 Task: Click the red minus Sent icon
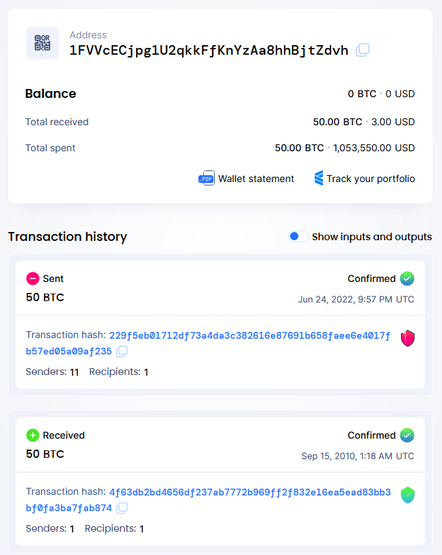click(33, 279)
